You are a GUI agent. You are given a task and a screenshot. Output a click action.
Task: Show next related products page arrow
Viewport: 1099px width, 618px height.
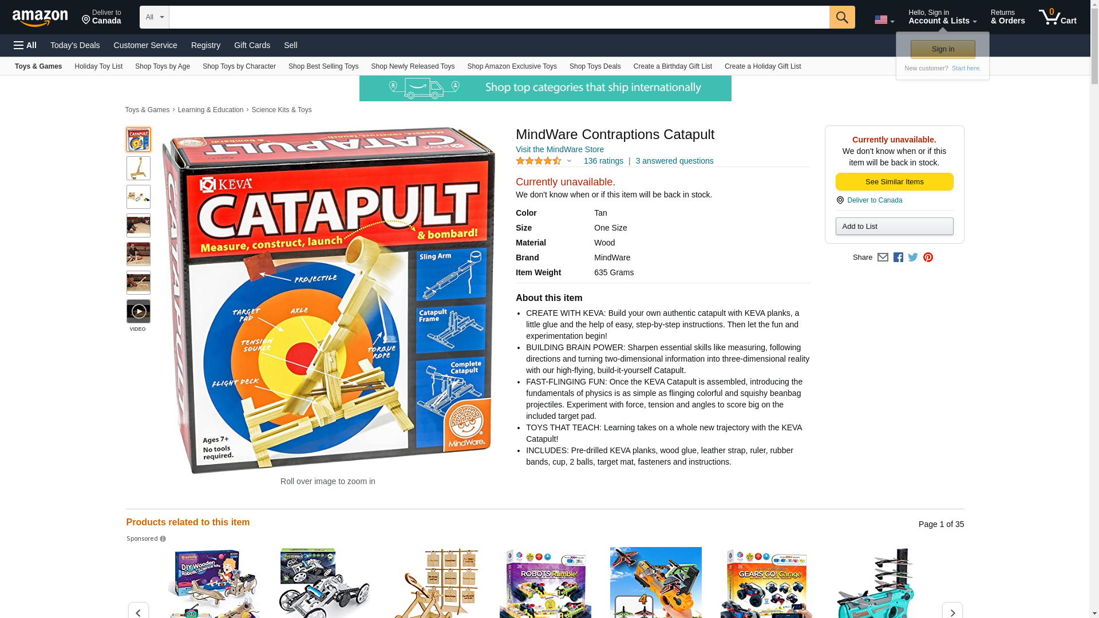pyautogui.click(x=952, y=611)
